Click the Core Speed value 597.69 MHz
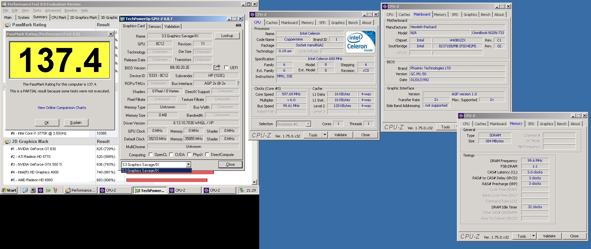 [x=291, y=94]
